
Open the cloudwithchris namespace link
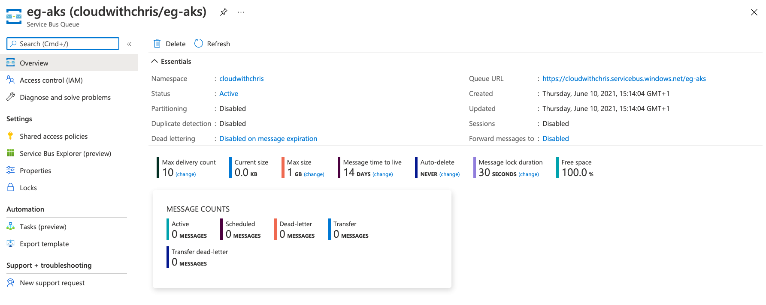pos(242,78)
